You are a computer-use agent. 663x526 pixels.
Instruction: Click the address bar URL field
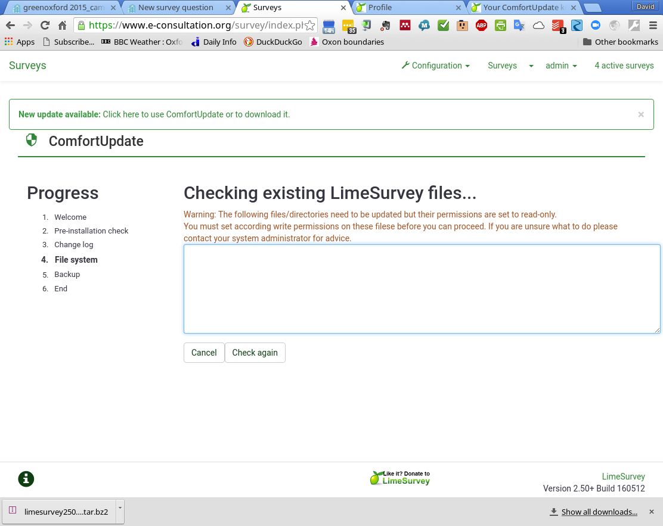pyautogui.click(x=196, y=26)
